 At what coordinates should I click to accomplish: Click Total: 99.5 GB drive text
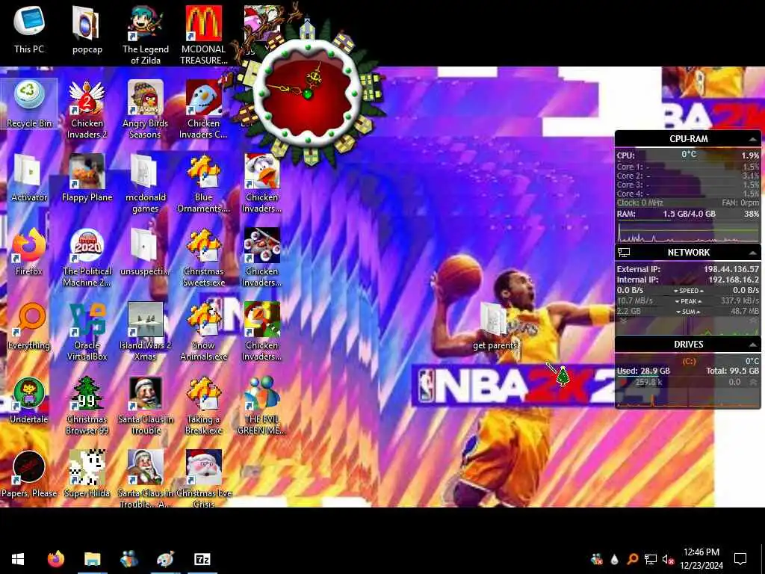(732, 371)
